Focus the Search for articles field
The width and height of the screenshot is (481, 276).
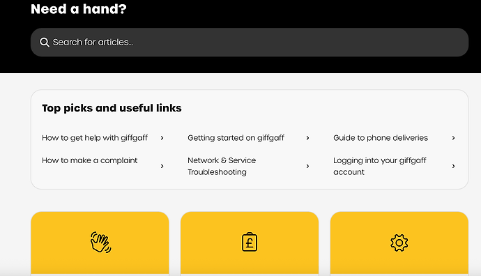250,43
